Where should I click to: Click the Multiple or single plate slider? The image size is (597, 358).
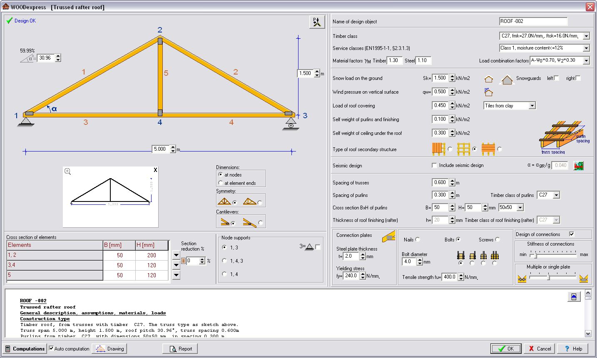[x=553, y=277]
